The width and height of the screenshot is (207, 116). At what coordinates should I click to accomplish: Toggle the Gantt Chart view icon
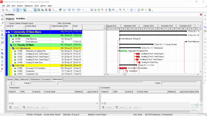tap(17, 10)
